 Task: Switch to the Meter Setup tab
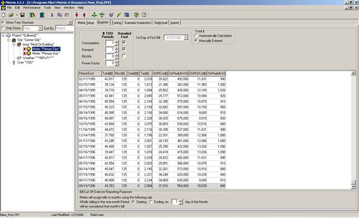point(86,23)
